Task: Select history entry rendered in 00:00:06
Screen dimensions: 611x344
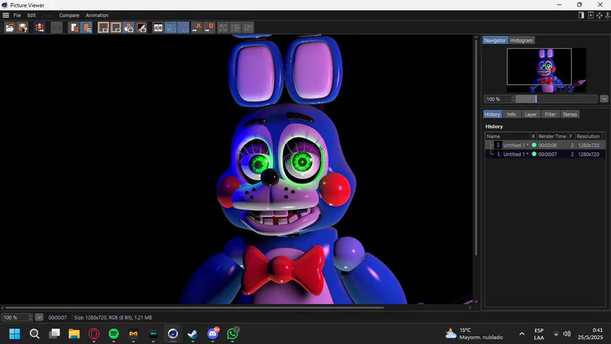Action: point(545,146)
